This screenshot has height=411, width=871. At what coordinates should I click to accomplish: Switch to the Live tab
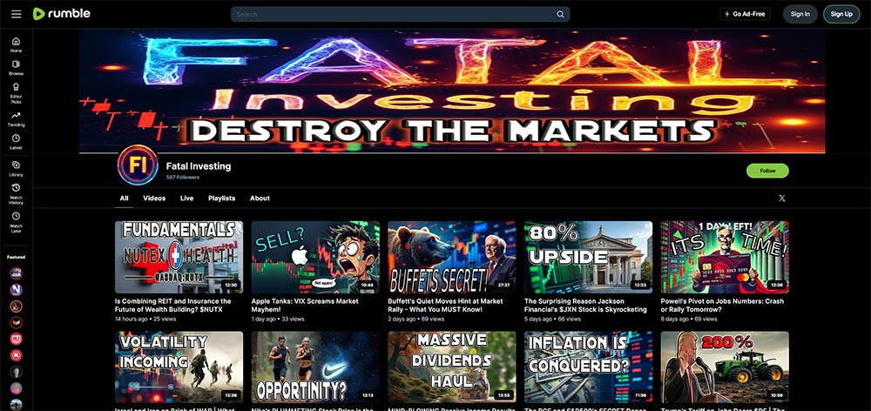(x=186, y=199)
